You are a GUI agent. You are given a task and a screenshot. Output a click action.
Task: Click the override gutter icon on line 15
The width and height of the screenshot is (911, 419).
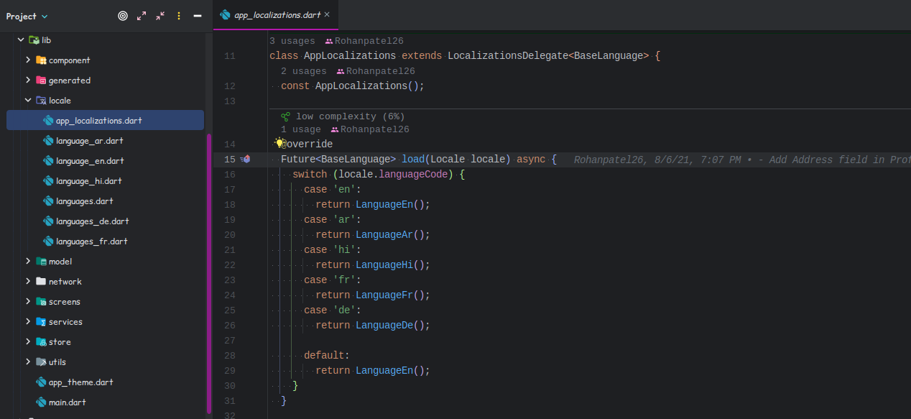(246, 160)
